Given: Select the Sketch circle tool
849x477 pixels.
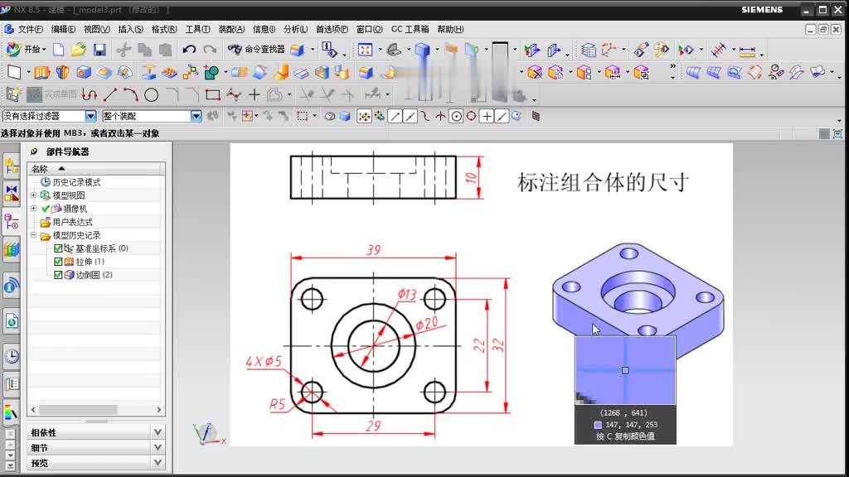Looking at the screenshot, I should [x=150, y=93].
